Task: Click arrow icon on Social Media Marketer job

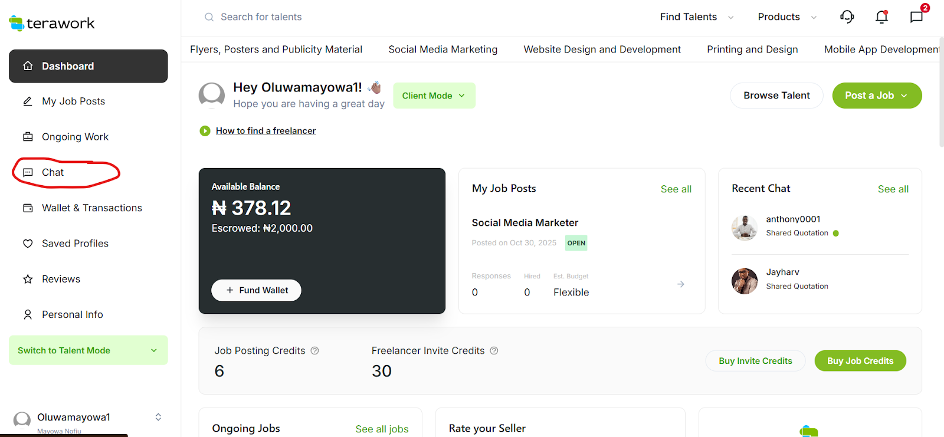Action: (680, 284)
